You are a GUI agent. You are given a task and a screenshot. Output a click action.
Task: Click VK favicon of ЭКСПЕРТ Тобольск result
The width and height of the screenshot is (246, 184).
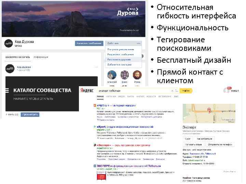95,166
